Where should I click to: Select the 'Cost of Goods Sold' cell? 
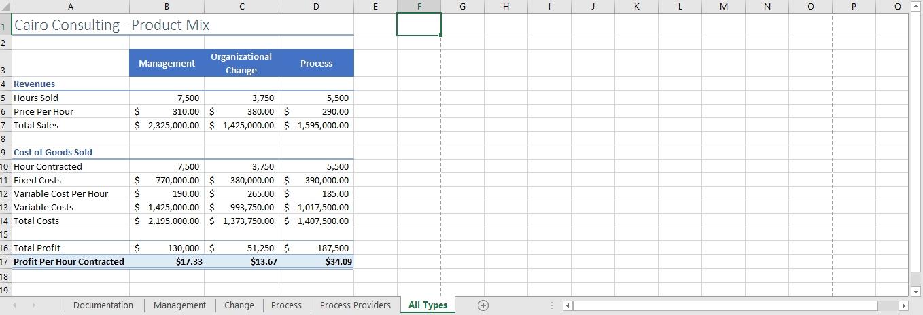[71, 152]
